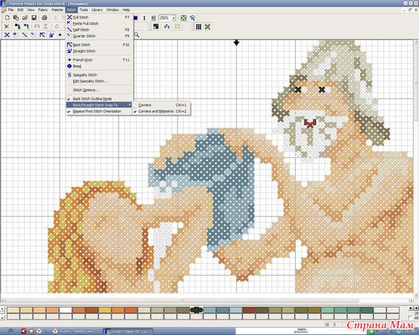Click the color replace tool icon
Screen dimensions: 419x335
coord(26,26)
